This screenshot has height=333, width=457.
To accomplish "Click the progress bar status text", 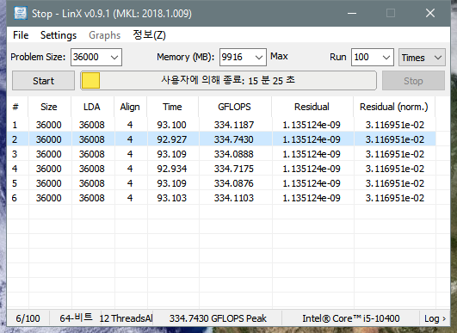I will coord(228,80).
